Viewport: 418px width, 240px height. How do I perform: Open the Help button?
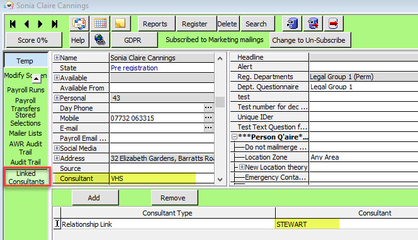click(79, 40)
